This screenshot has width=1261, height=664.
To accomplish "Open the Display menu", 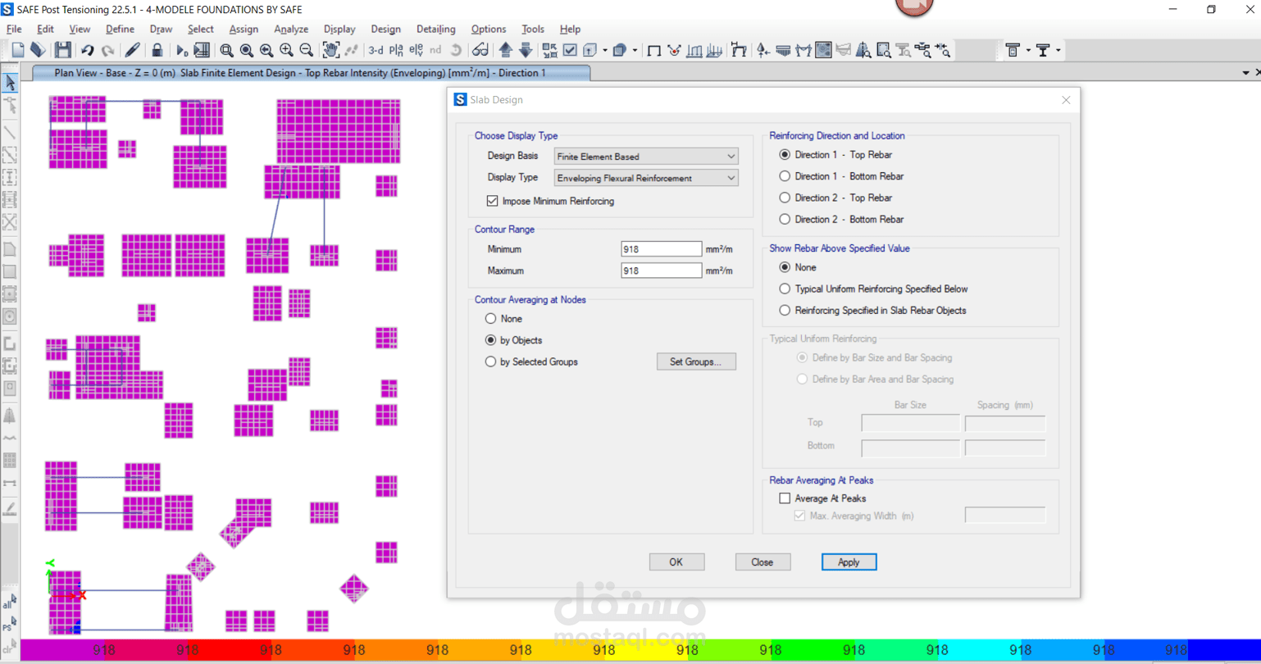I will (339, 29).
